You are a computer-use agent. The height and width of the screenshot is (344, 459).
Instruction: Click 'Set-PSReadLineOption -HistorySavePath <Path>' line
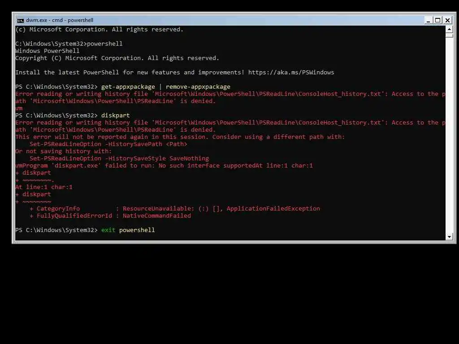point(108,144)
